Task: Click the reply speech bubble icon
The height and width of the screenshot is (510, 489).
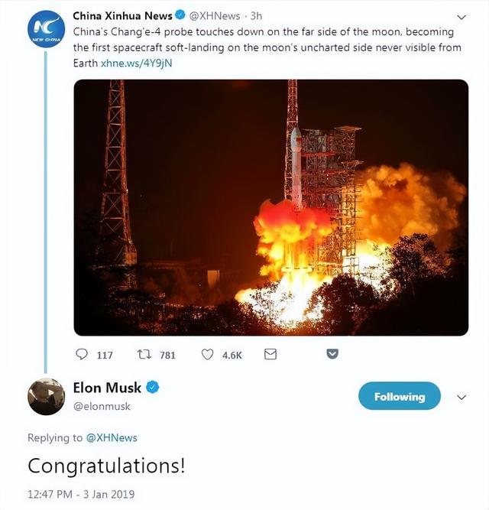Action: 82,355
